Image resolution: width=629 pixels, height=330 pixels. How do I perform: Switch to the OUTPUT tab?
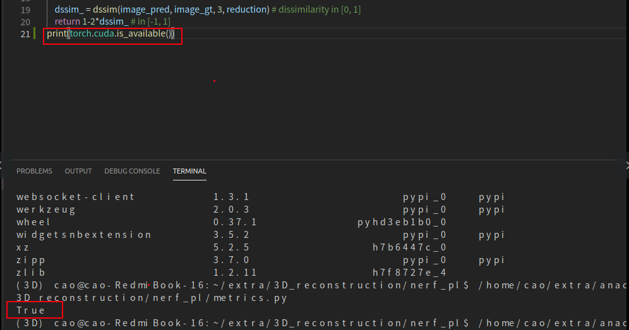point(78,171)
